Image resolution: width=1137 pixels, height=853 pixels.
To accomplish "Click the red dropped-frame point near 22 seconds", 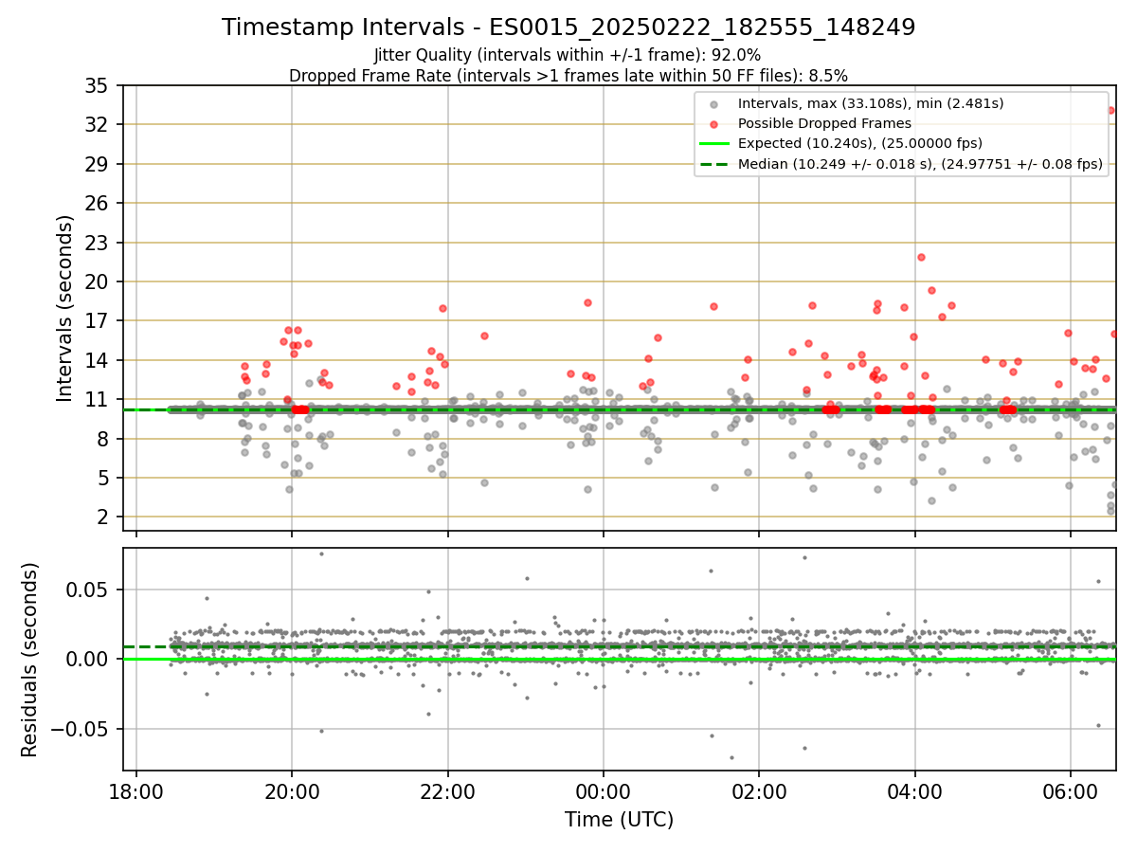I will [921, 257].
